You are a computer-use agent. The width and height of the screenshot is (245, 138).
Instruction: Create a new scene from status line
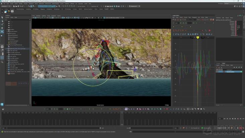pyautogui.click(x=14, y=6)
